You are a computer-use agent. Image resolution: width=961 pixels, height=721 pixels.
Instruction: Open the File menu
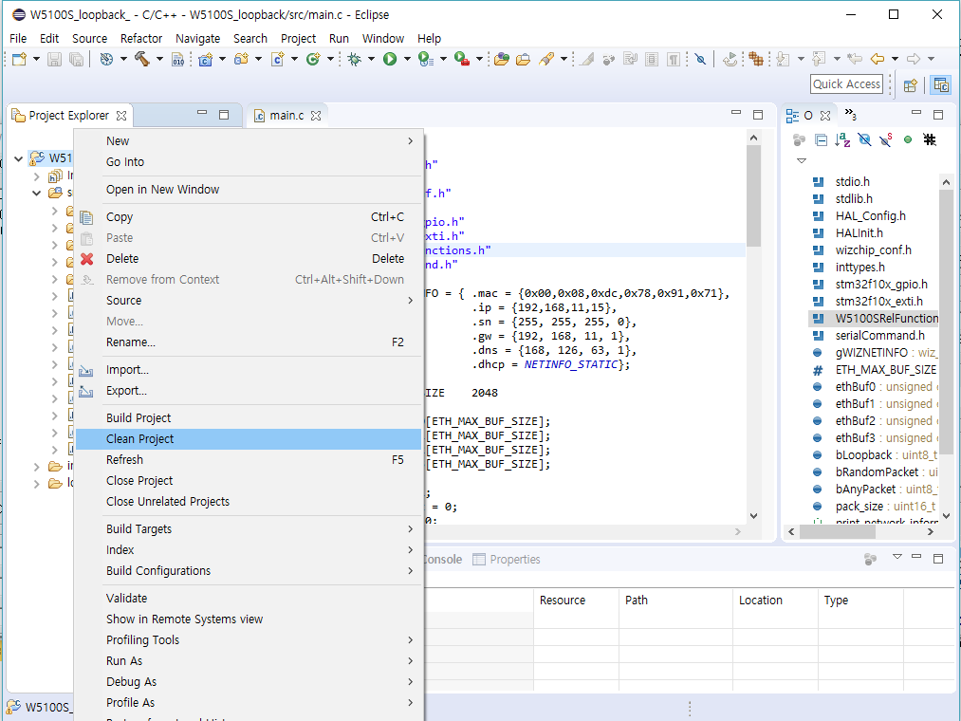(x=18, y=38)
